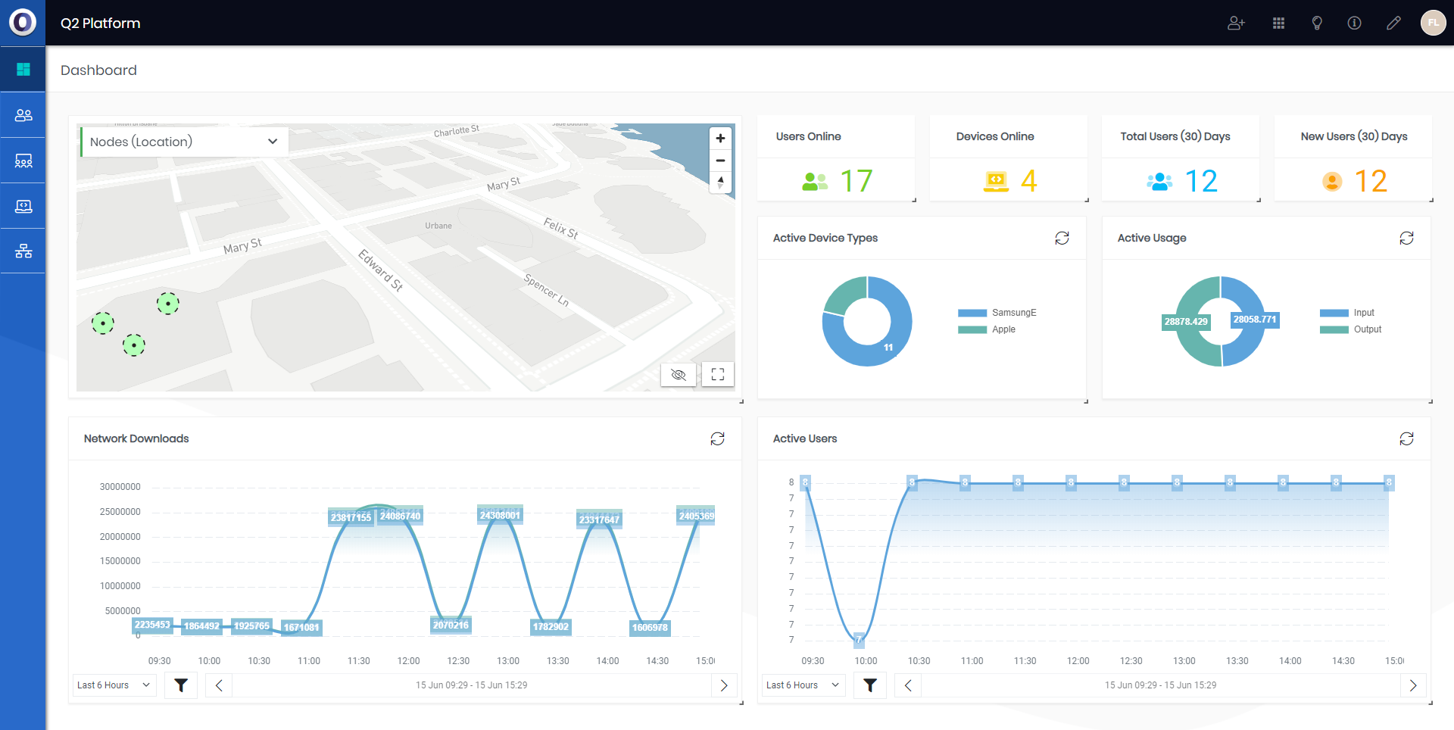Open the Dashboard sidebar icon
Viewport: 1454px width, 730px height.
(23, 70)
